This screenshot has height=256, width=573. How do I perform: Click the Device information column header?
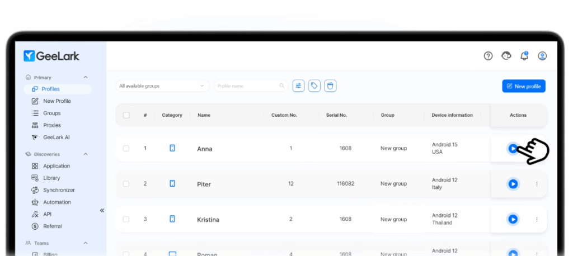pyautogui.click(x=452, y=115)
